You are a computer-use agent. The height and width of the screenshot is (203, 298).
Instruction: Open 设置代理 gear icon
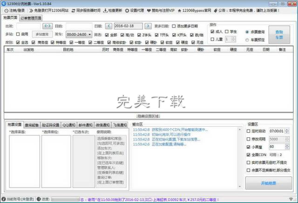tap(127, 11)
